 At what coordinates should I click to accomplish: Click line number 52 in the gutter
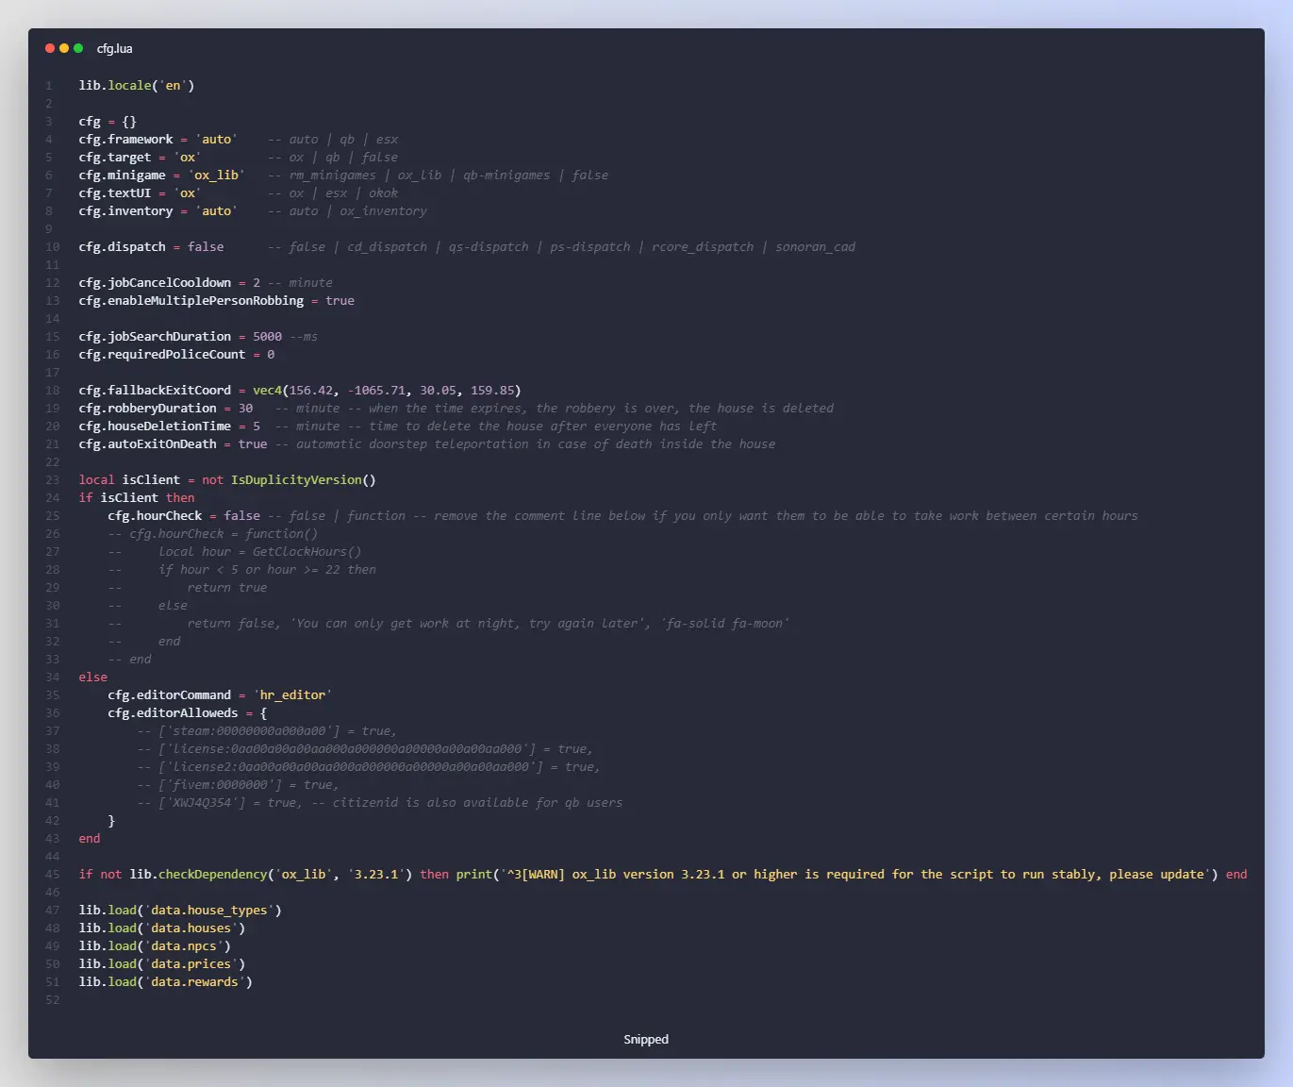click(x=53, y=999)
